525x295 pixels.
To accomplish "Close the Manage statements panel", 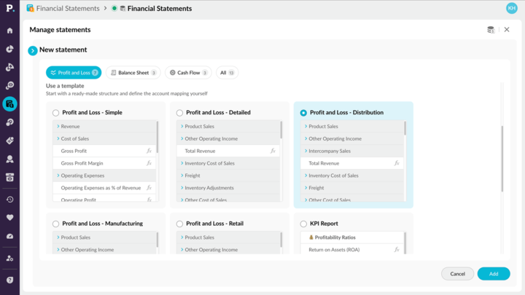I will [x=507, y=29].
